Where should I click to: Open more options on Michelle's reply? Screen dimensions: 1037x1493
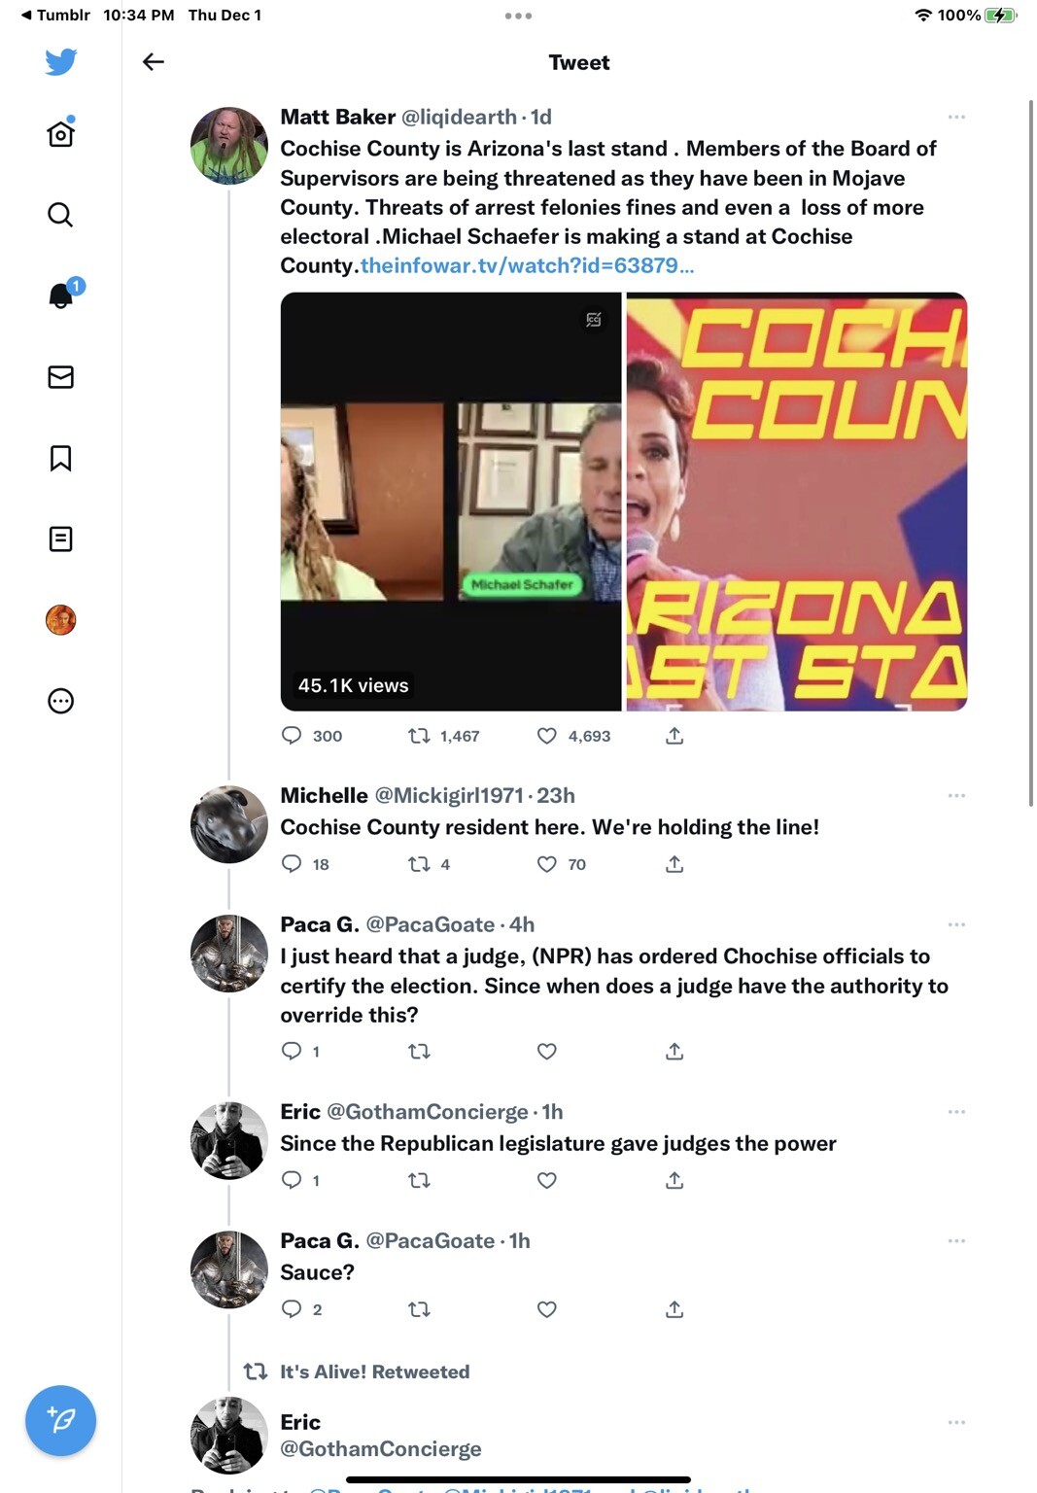[956, 795]
